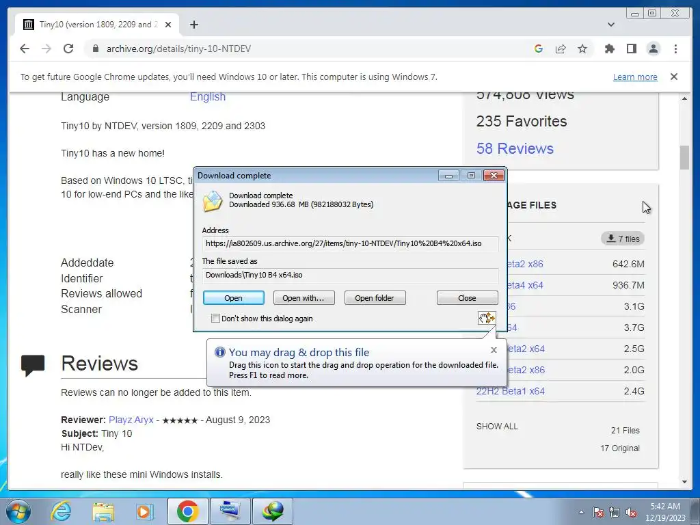Click the dialog's Downloaded 936.68 MB text
This screenshot has height=525, width=700.
tap(301, 204)
